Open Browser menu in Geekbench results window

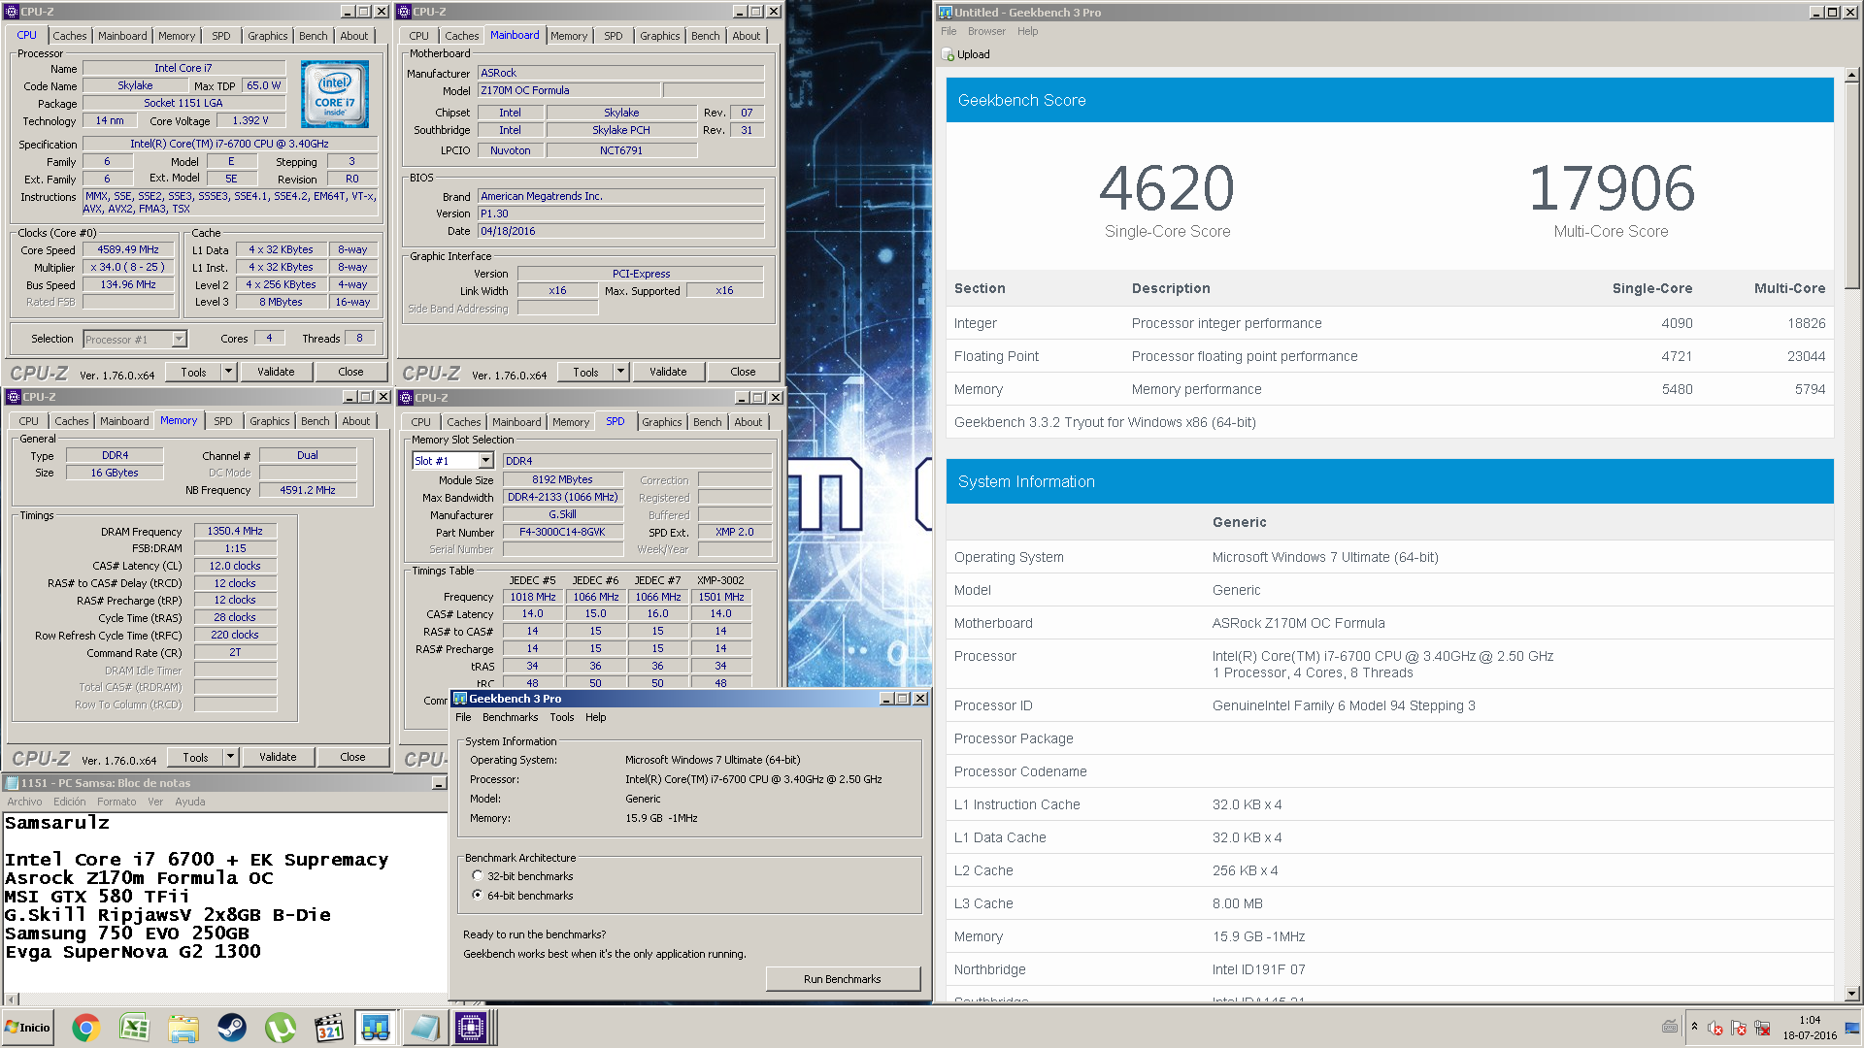click(x=986, y=31)
